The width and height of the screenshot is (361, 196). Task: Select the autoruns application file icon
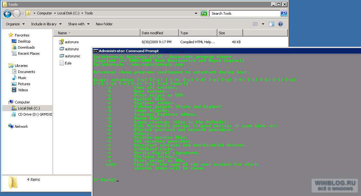click(62, 49)
